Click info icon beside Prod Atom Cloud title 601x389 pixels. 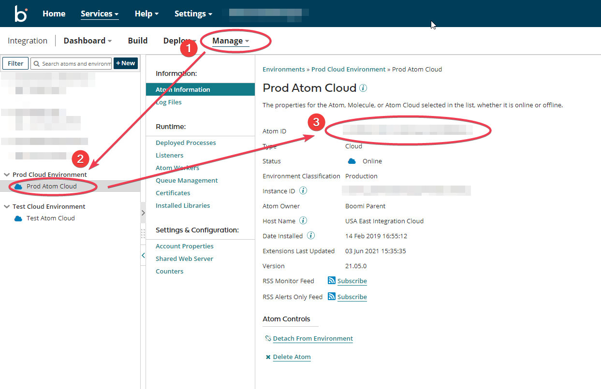pyautogui.click(x=363, y=88)
